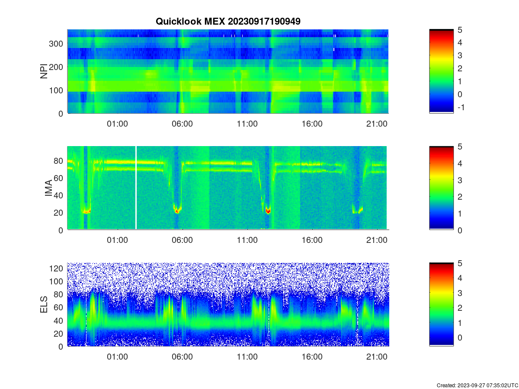The width and height of the screenshot is (519, 389).
Task: Click the 16:00 tick under the ELS plot
Action: (312, 357)
